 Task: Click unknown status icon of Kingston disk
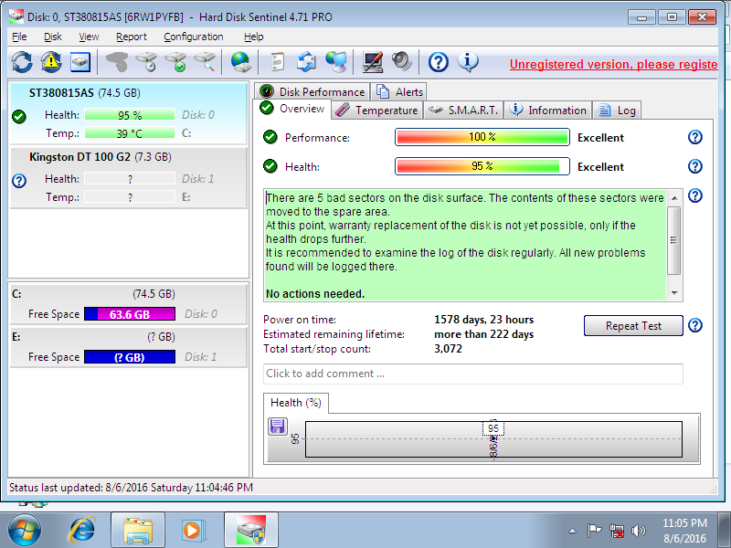[19, 180]
